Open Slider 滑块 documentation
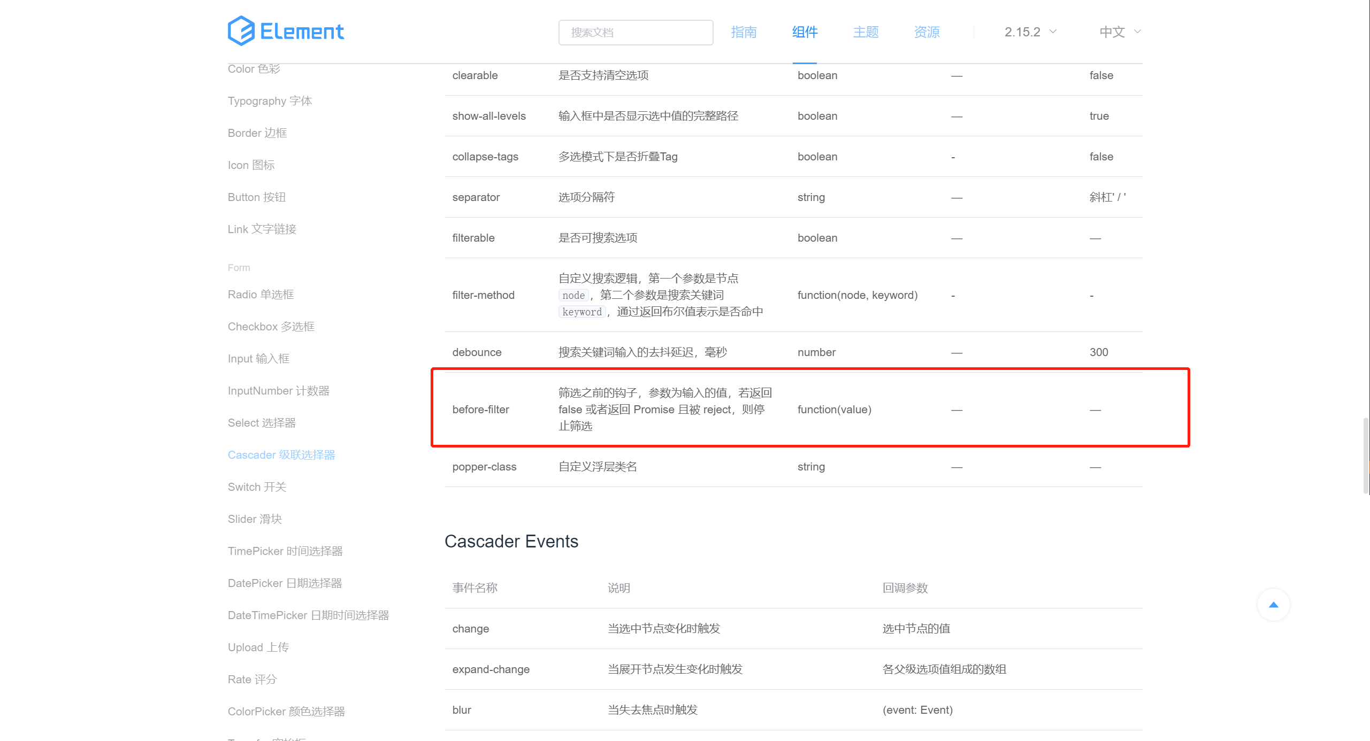 click(x=255, y=519)
